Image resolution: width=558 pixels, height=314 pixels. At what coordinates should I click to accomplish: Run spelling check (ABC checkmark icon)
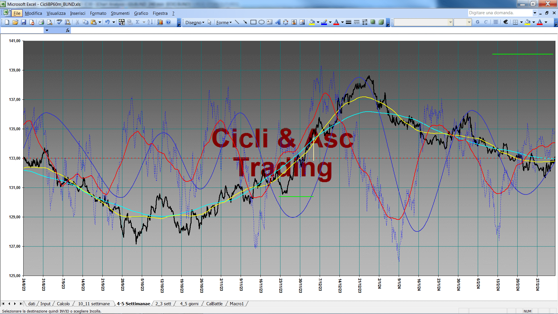click(x=59, y=22)
